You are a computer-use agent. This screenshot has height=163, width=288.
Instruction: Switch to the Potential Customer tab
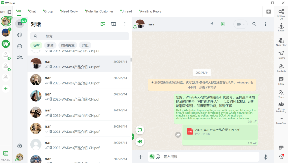[99, 11]
